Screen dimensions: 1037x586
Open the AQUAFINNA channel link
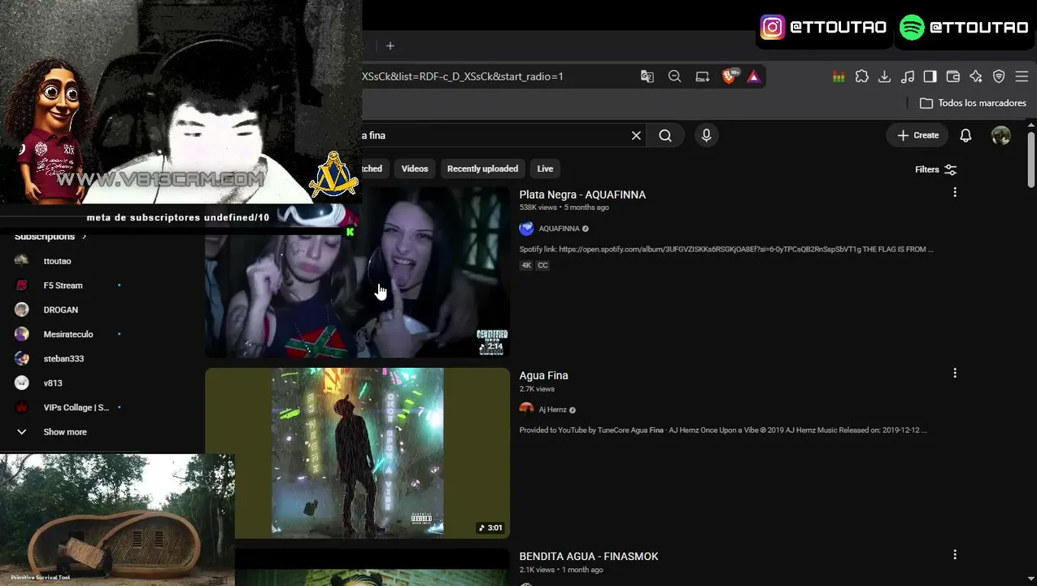559,229
